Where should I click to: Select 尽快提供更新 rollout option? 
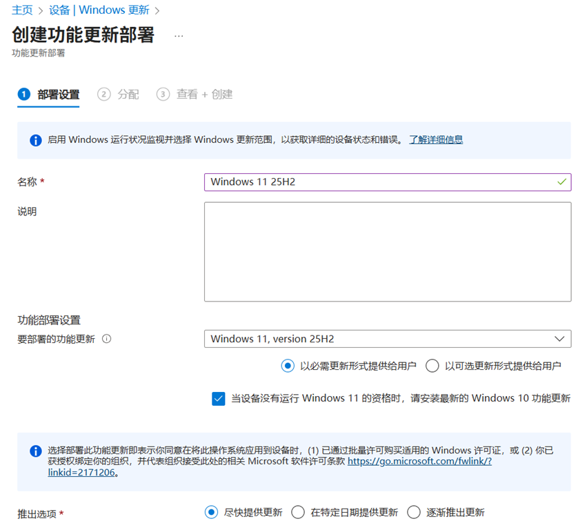coord(212,512)
